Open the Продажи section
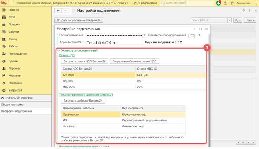259x149 pixels. [x=15, y=24]
